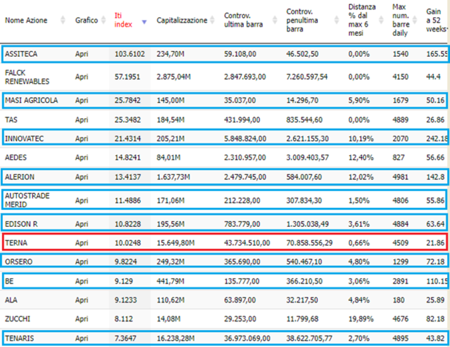Click the ZUCCHI row Apri link

point(82,319)
